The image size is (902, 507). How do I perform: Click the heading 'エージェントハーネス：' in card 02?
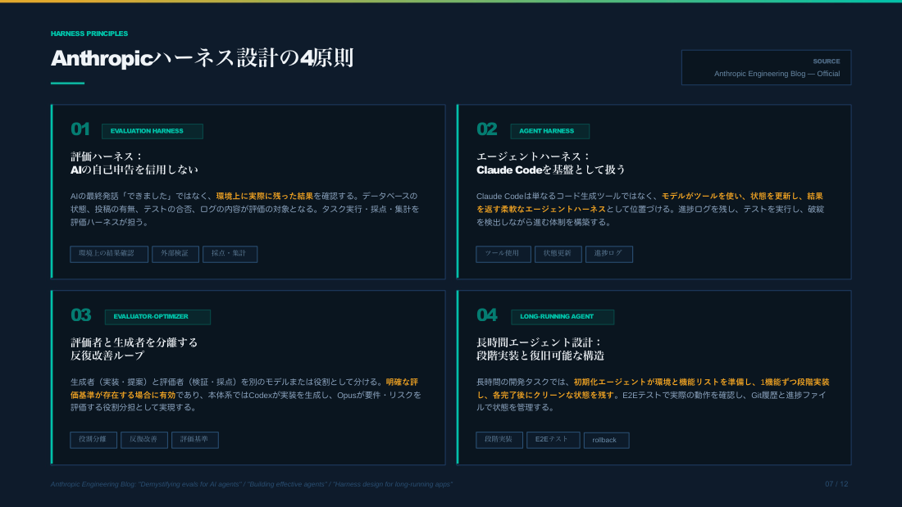[533, 156]
